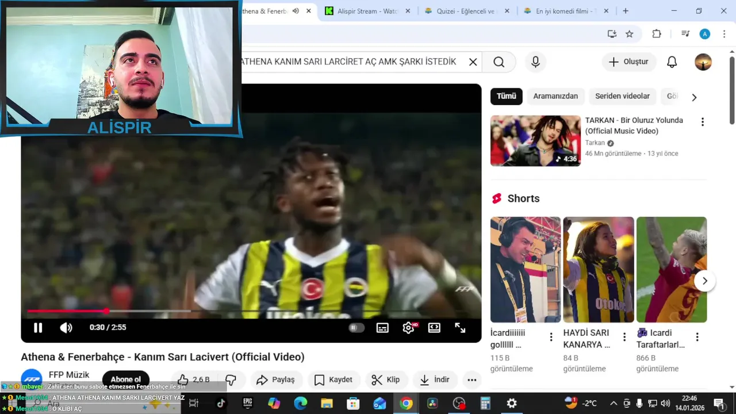Viewport: 736px width, 414px height.
Task: Clear the YouTube search box text
Action: click(473, 62)
